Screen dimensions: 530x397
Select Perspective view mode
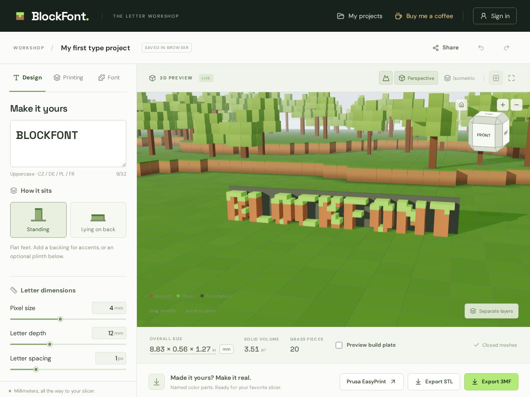(416, 78)
